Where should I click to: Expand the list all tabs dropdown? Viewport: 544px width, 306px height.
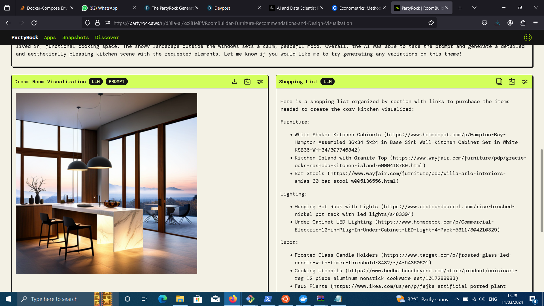click(x=474, y=8)
